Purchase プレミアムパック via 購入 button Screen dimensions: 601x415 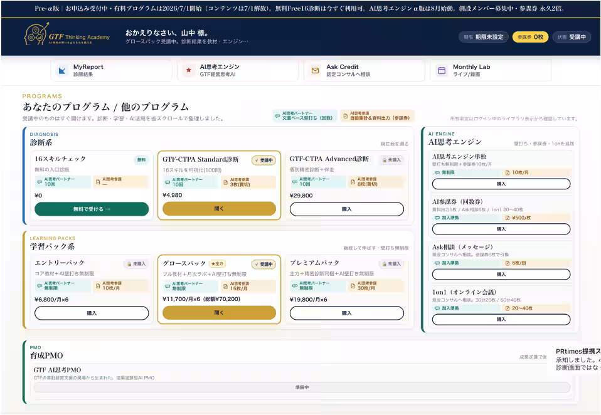(347, 313)
